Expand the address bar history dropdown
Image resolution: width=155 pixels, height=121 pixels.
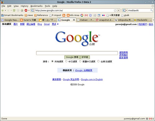click(x=118, y=10)
